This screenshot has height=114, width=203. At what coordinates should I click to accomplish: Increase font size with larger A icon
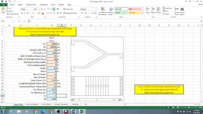click(x=42, y=9)
